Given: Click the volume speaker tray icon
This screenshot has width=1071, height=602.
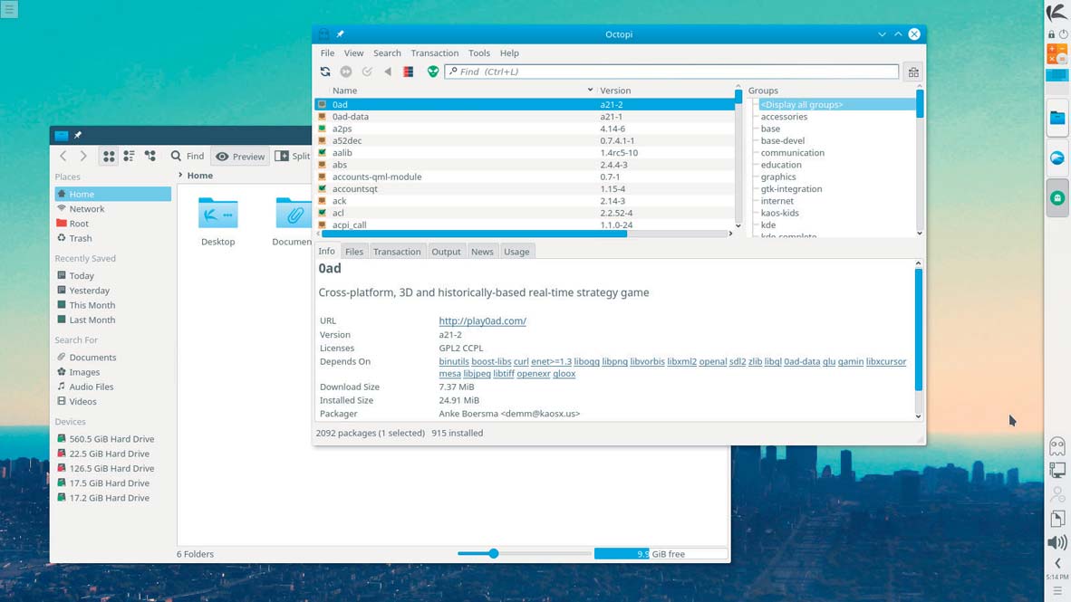Looking at the screenshot, I should pos(1057,542).
